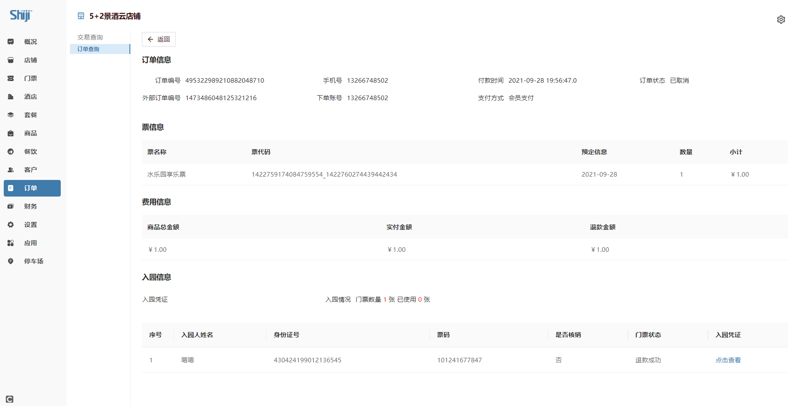The width and height of the screenshot is (799, 406).
Task: Open the 商品 shopping bag icon
Action: point(11,133)
